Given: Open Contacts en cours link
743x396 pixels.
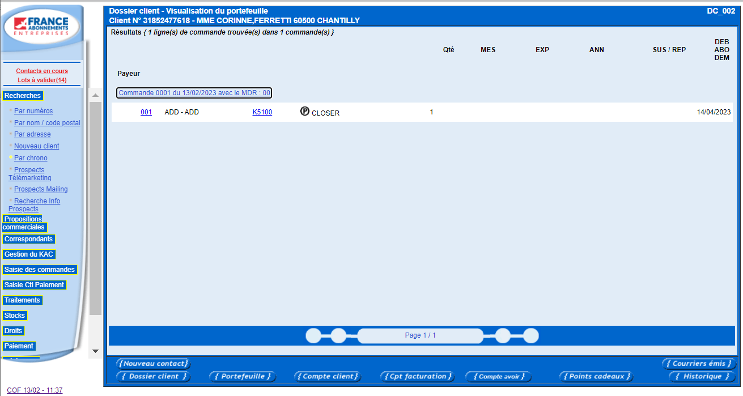Looking at the screenshot, I should 42,71.
